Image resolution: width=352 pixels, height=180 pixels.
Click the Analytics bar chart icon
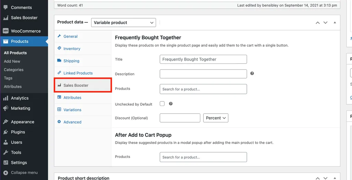[5, 98]
